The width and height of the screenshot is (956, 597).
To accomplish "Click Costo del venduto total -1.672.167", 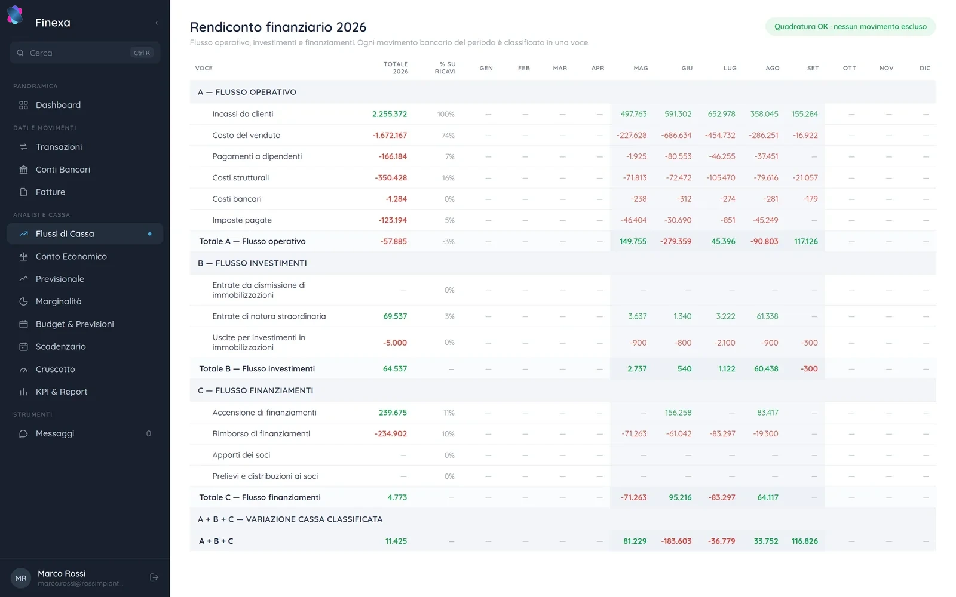I will tap(390, 136).
